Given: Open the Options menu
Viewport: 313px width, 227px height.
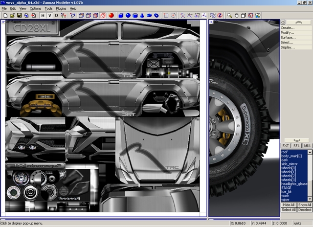Looking at the screenshot, I should pos(35,8).
